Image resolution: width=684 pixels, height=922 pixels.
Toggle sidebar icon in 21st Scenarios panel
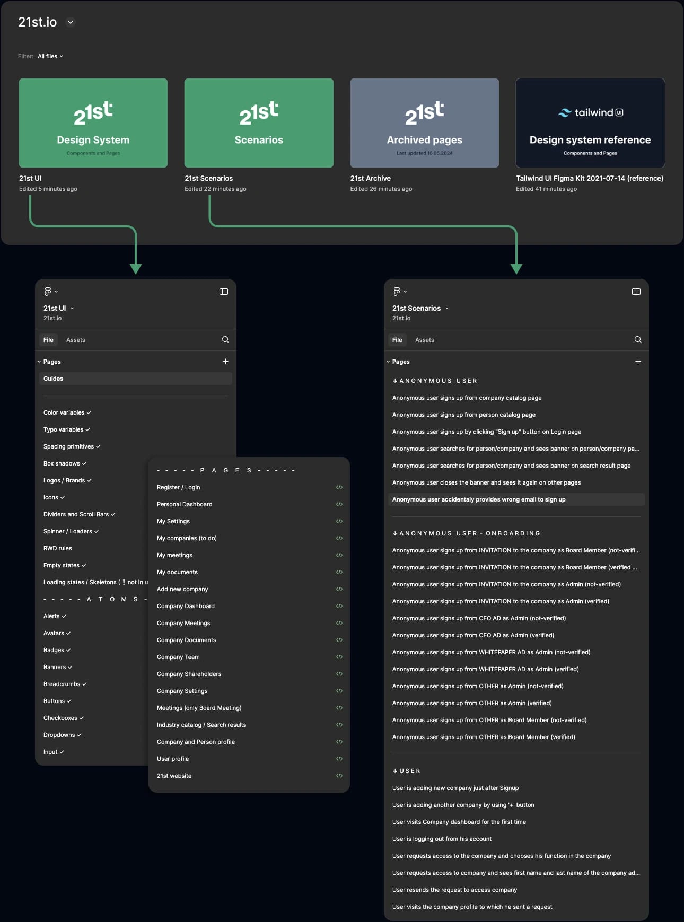[x=636, y=292]
